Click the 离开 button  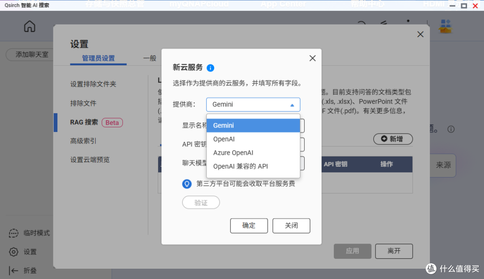(x=394, y=251)
